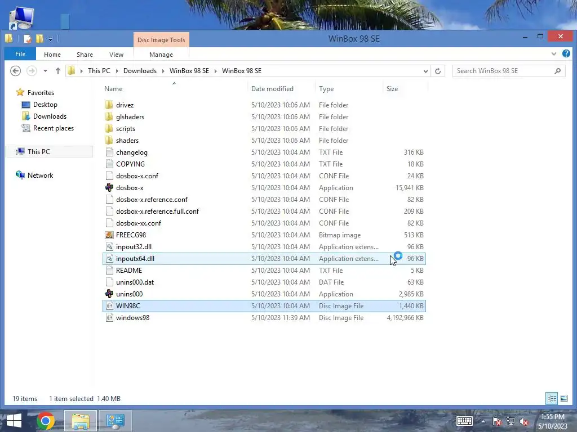The image size is (577, 432).
Task: Open Recent places in the sidebar
Action: click(x=54, y=128)
